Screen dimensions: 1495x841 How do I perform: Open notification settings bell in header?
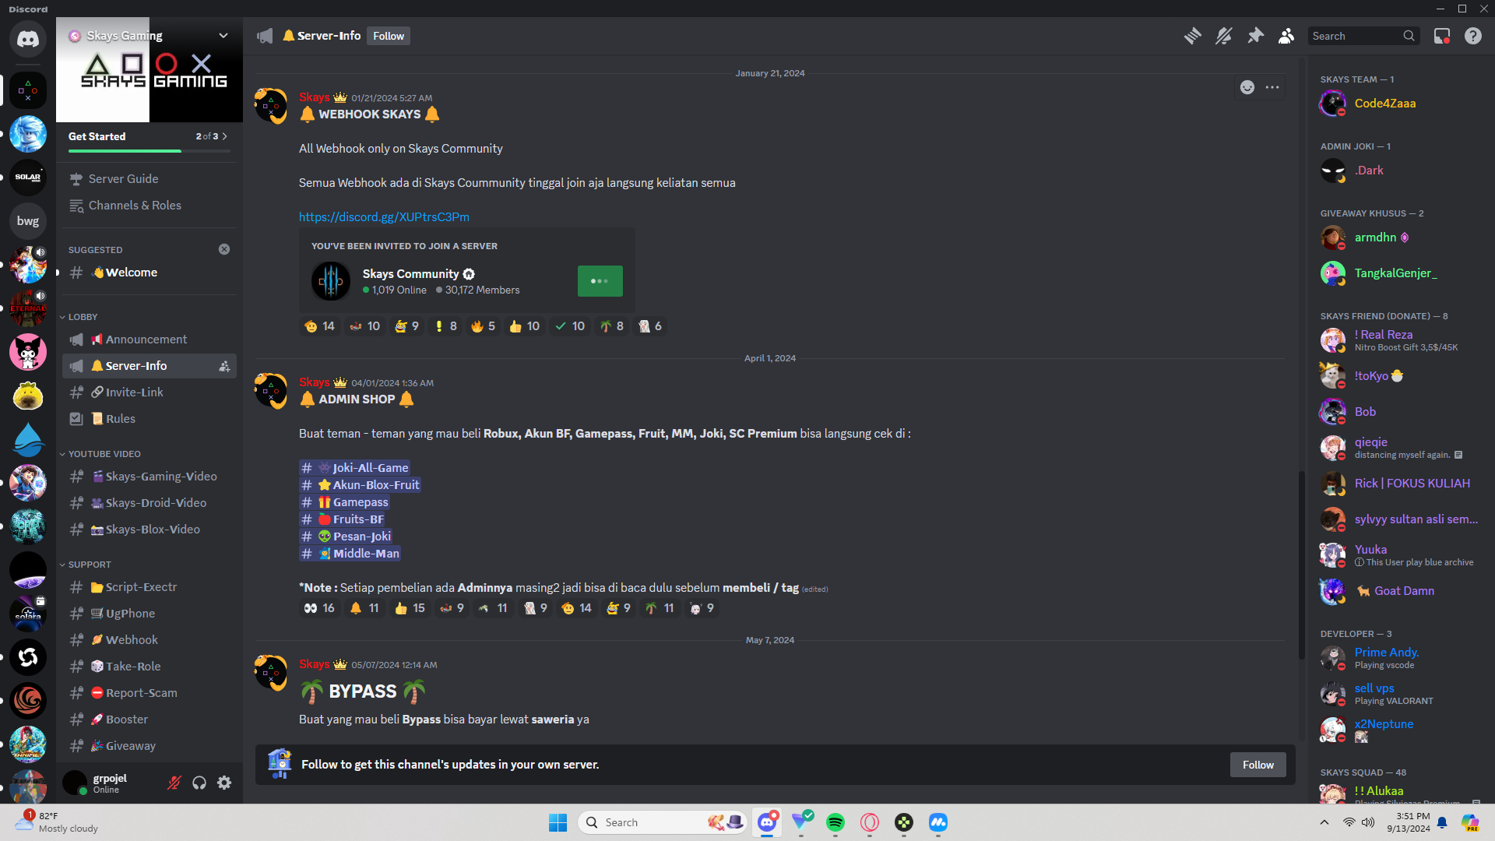(1224, 36)
